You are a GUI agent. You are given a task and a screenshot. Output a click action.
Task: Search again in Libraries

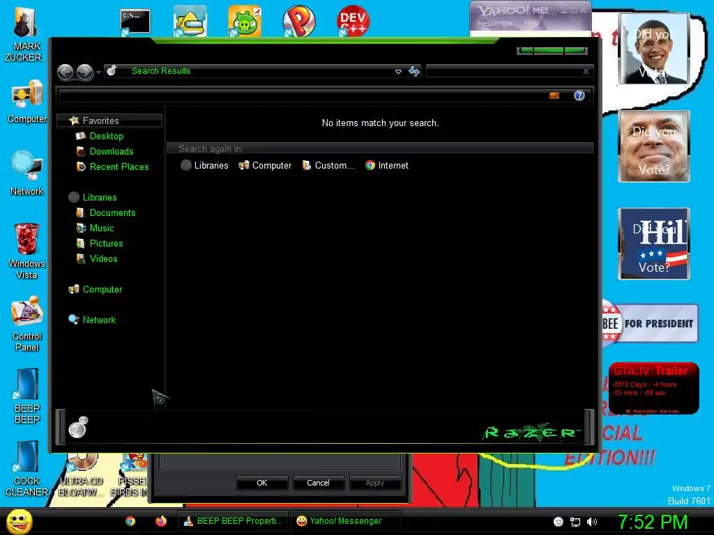[204, 166]
